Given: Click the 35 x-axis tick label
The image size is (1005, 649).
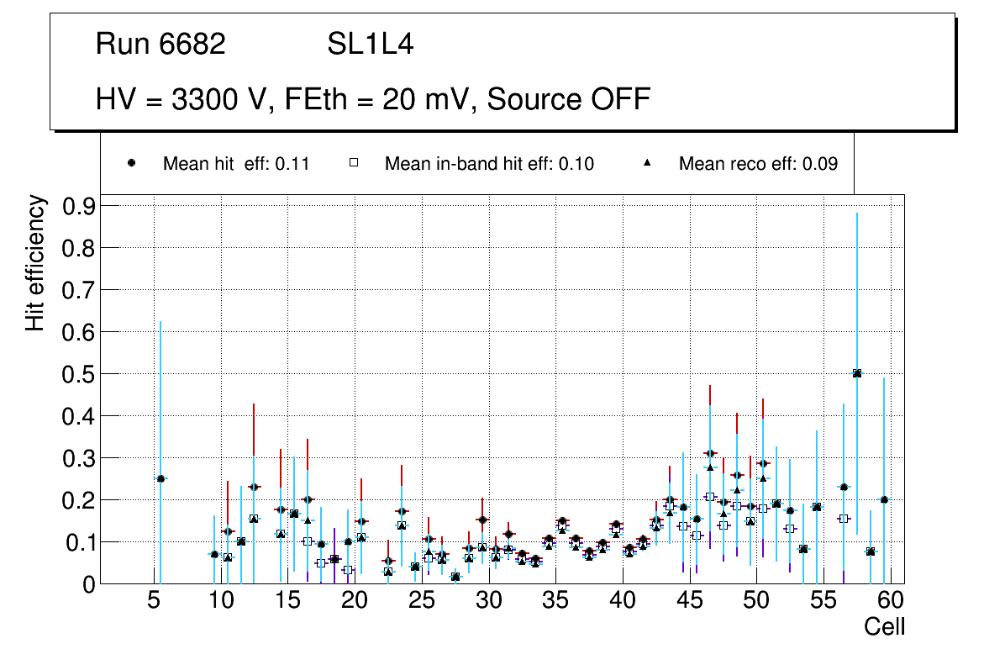Looking at the screenshot, I should pos(555,601).
